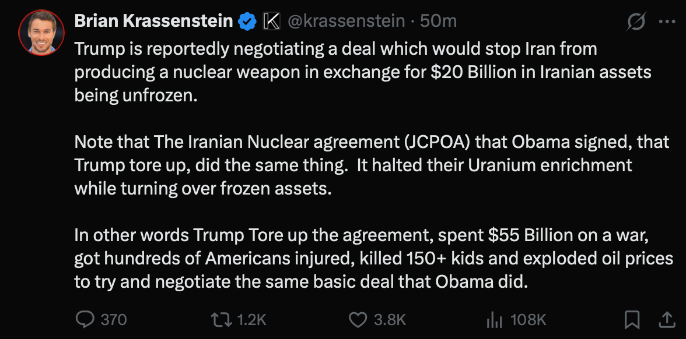Screen dimensions: 686x339
Task: Click the 108K views count
Action: pos(528,320)
